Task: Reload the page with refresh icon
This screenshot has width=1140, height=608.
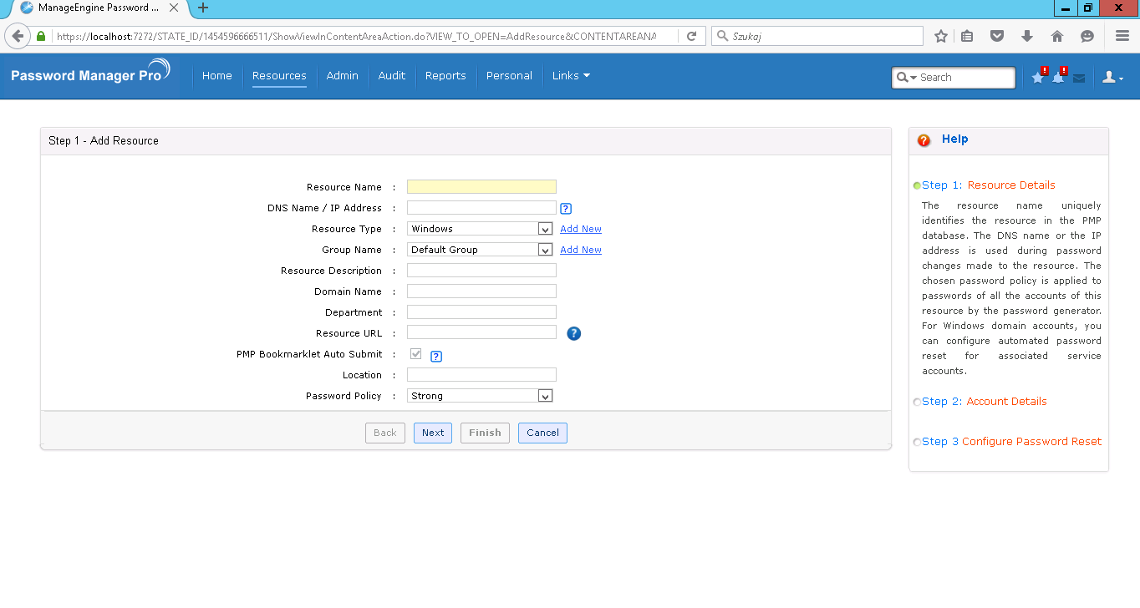Action: point(691,37)
